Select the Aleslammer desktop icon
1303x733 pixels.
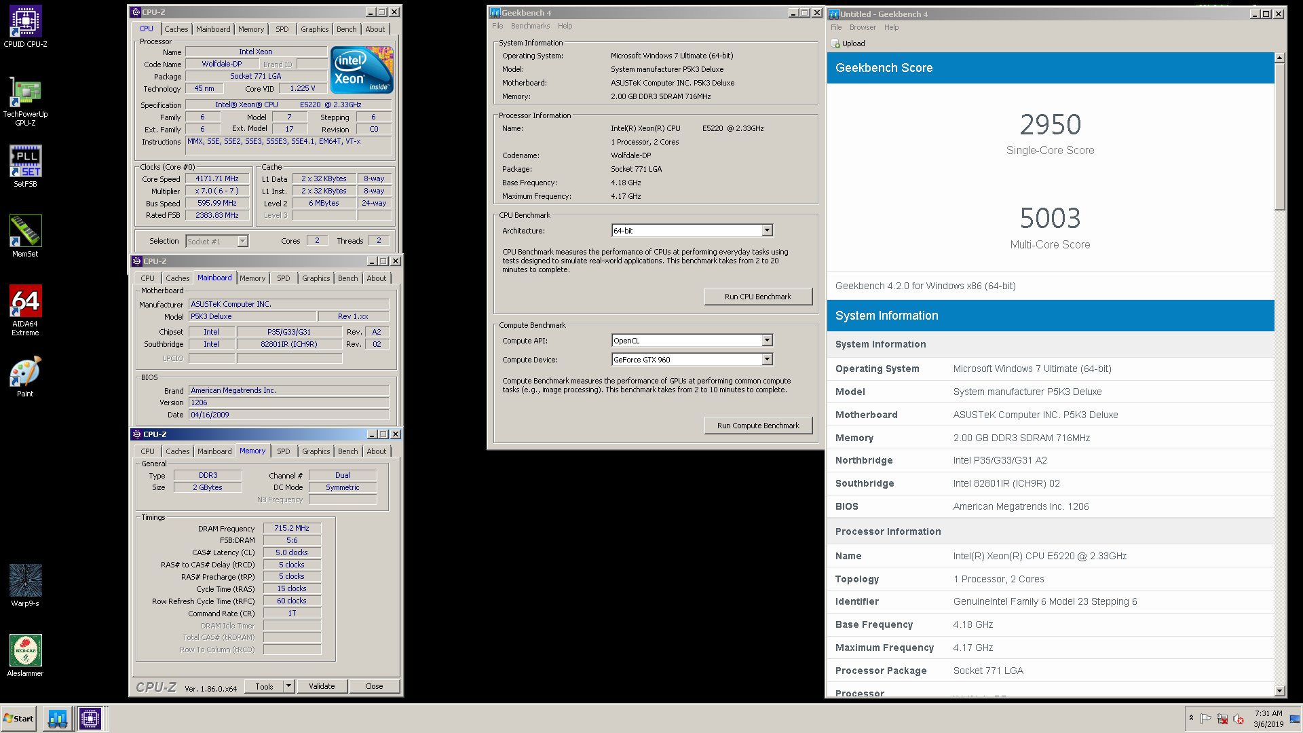25,655
